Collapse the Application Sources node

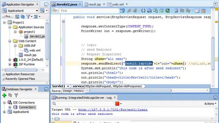(10, 27)
